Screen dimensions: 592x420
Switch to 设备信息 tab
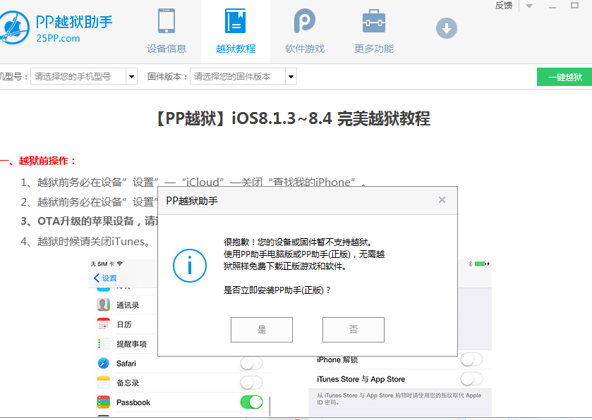click(x=167, y=32)
